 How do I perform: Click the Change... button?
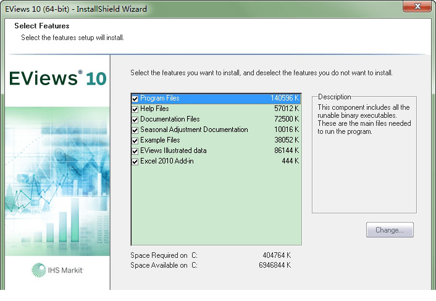click(390, 230)
